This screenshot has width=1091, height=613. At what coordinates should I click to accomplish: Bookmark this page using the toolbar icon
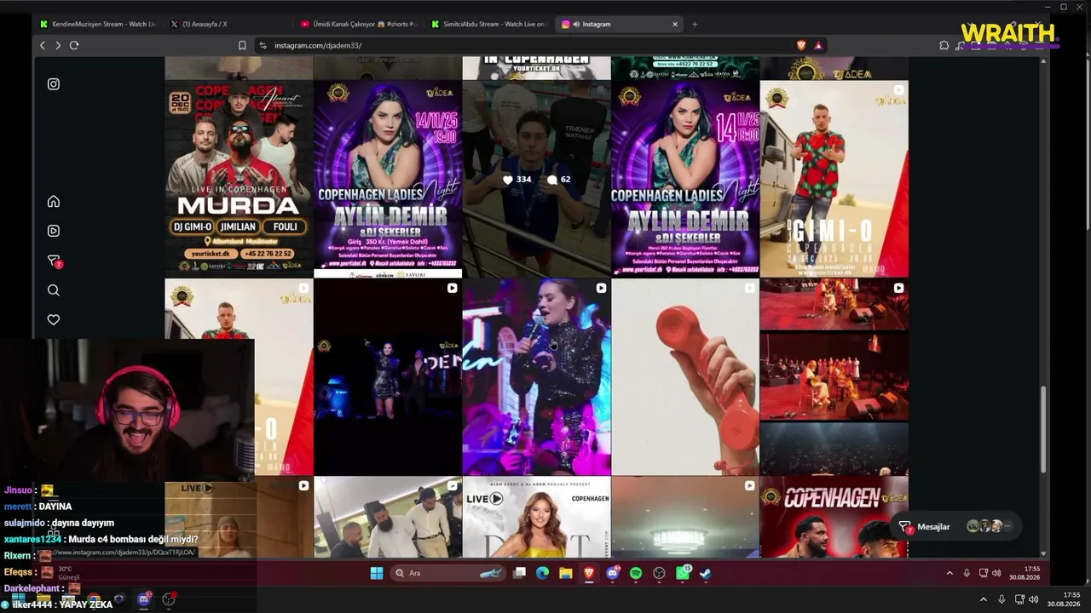pyautogui.click(x=242, y=45)
